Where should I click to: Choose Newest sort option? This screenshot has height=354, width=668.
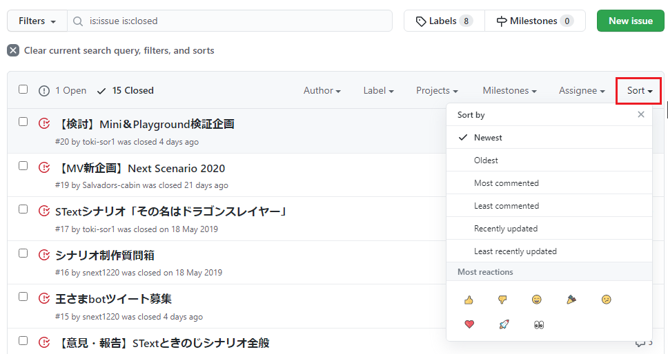pyautogui.click(x=549, y=137)
